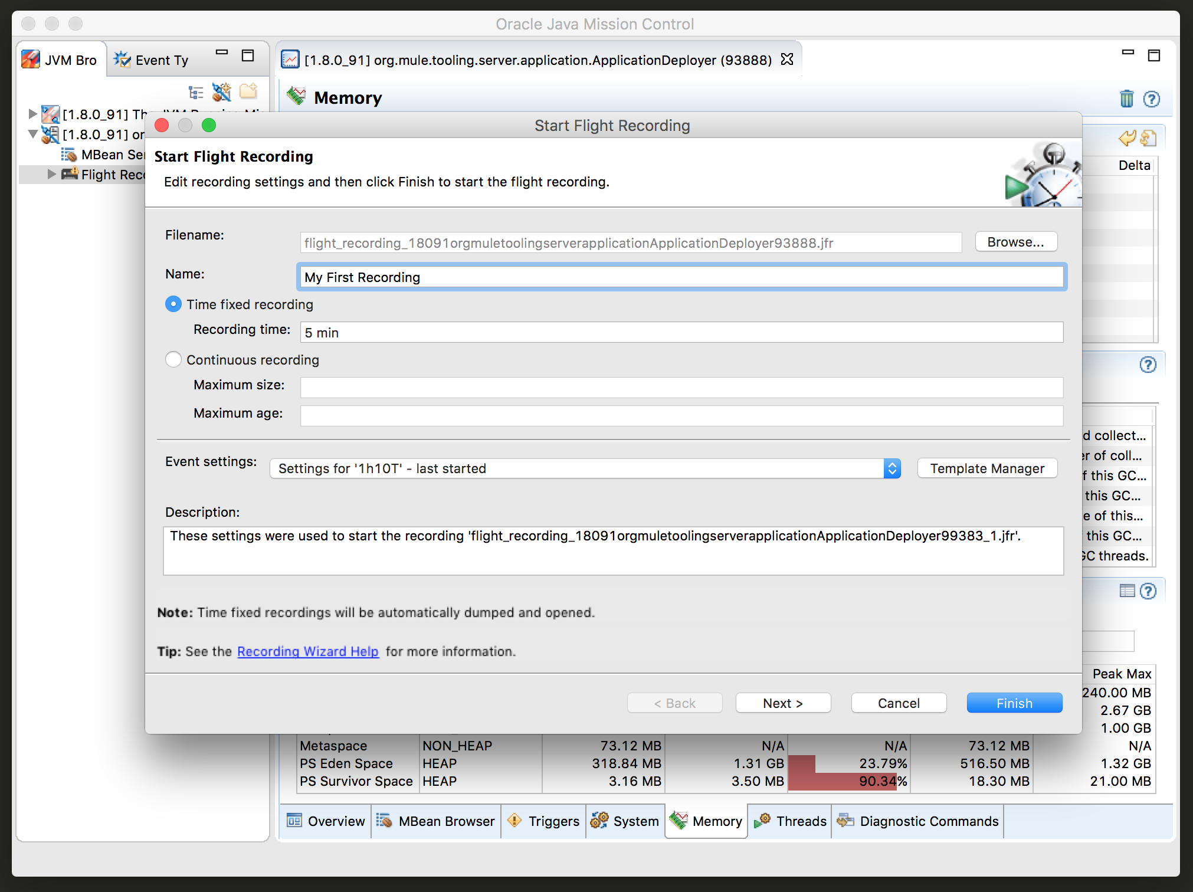Open the Recording Wizard Help link
Image resolution: width=1193 pixels, height=892 pixels.
307,651
